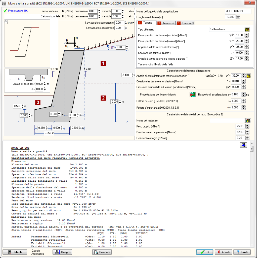
Task: Open the soil type library next to Sabbia densa
Action: tap(247, 29)
